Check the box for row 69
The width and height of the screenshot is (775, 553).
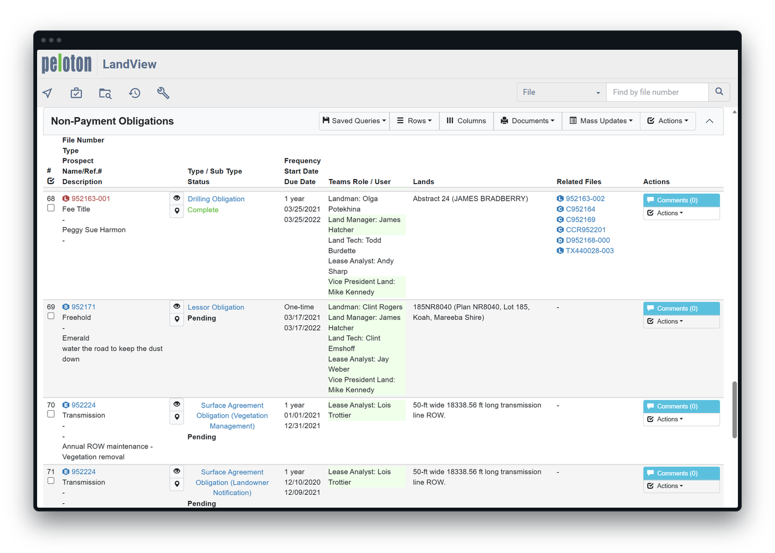point(51,316)
